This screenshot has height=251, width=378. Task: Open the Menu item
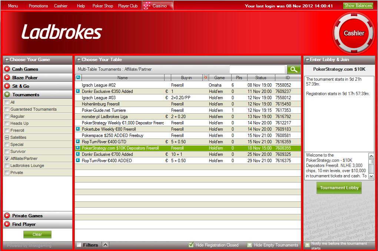(13, 6)
